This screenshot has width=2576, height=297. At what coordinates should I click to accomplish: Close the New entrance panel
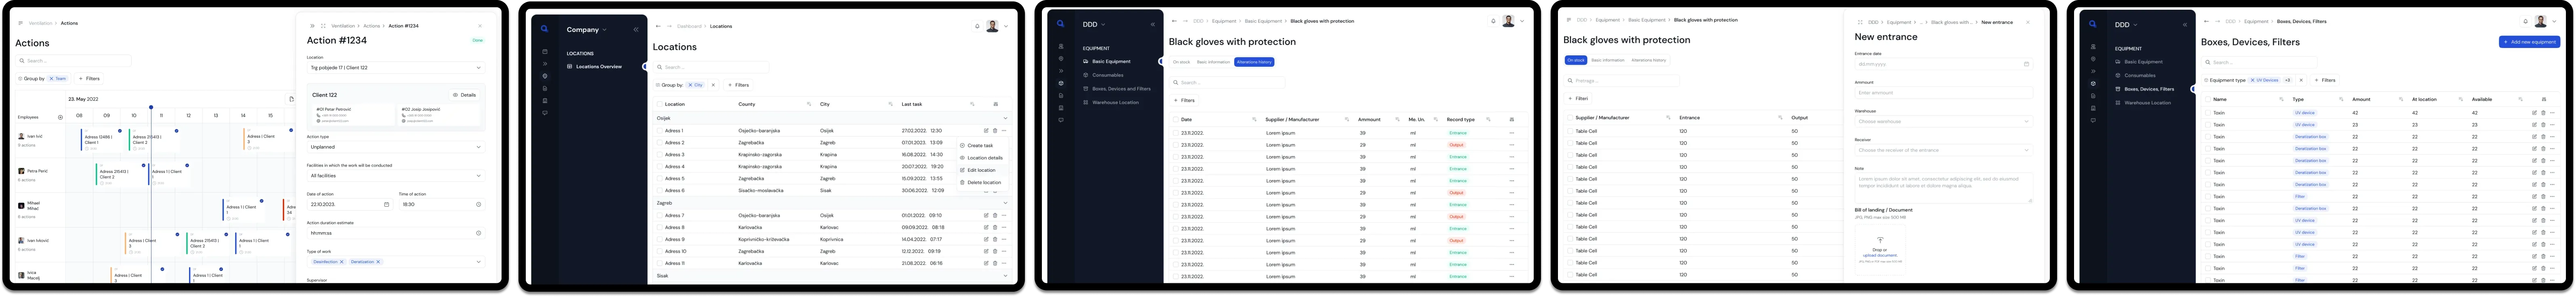coord(2028,22)
